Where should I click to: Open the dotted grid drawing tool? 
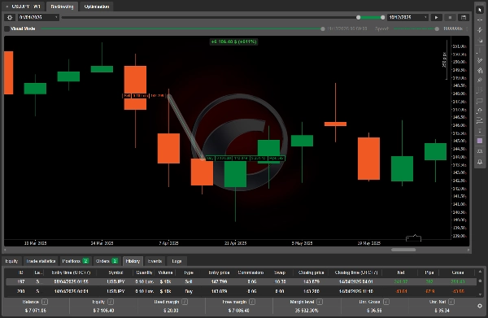480,90
